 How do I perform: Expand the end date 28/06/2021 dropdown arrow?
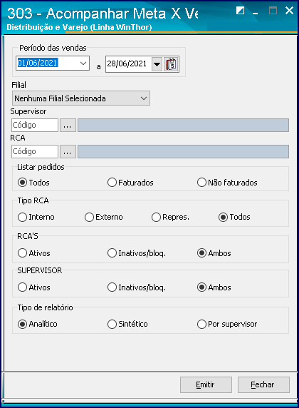[157, 64]
